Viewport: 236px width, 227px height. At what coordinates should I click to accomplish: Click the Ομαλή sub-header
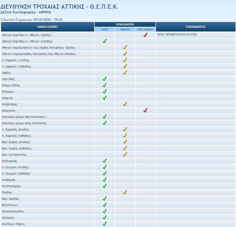tap(105, 29)
